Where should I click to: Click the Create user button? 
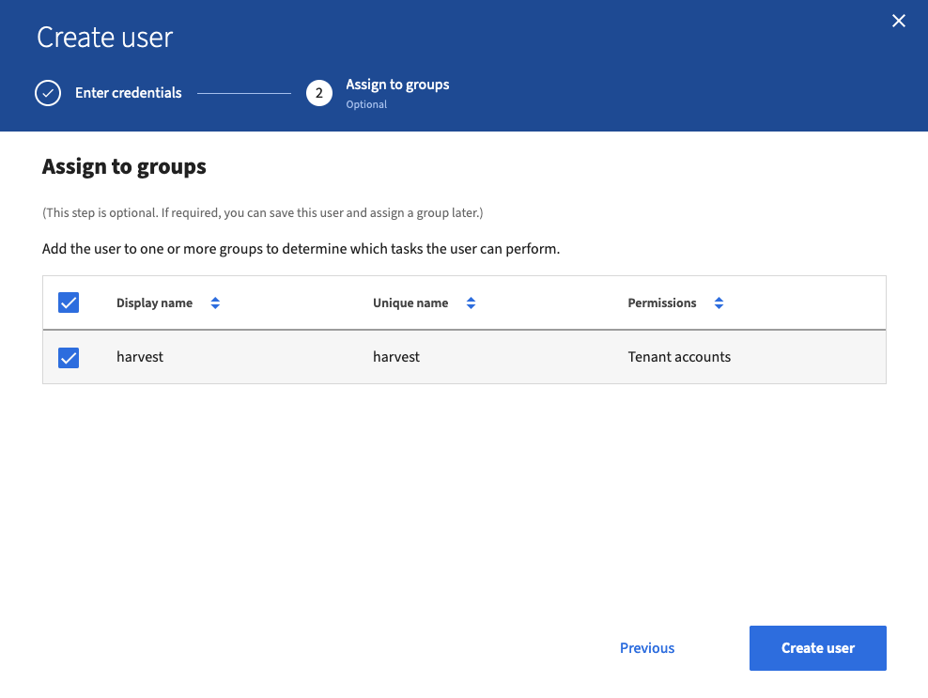point(817,648)
